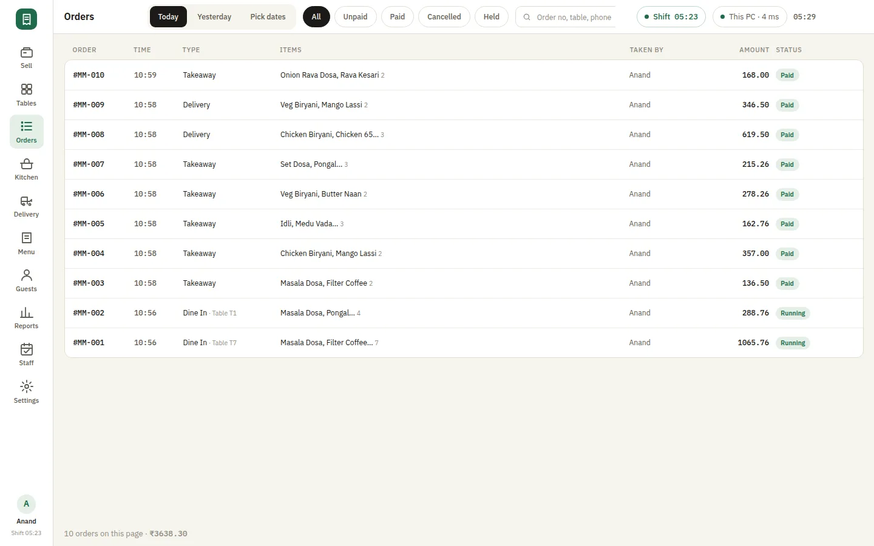874x546 pixels.
Task: Open order #MM-007
Action: 464,164
